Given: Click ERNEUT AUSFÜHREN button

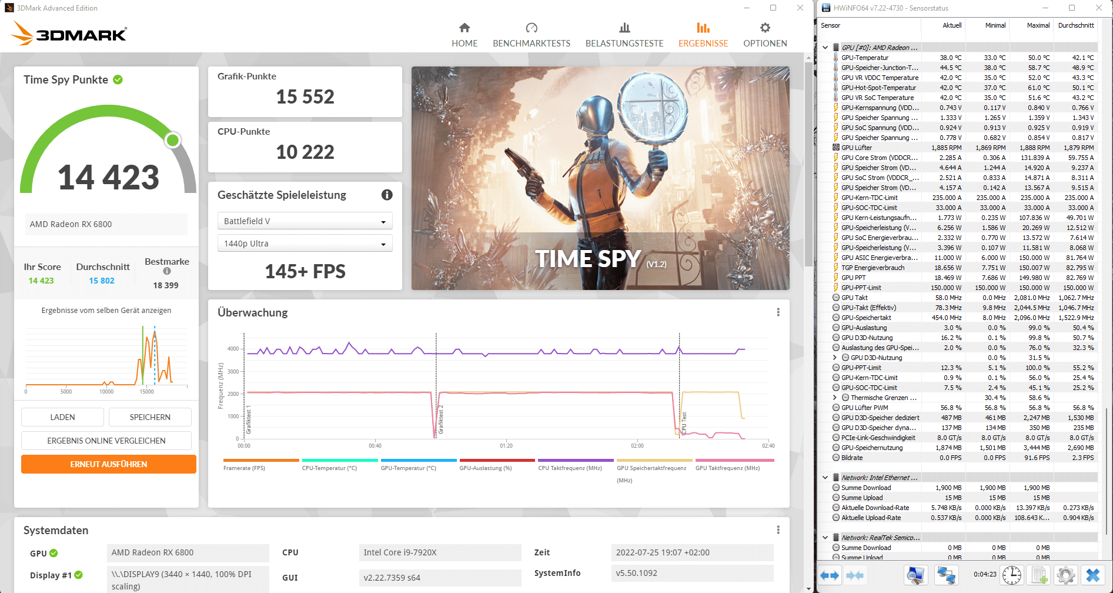Looking at the screenshot, I should (109, 464).
